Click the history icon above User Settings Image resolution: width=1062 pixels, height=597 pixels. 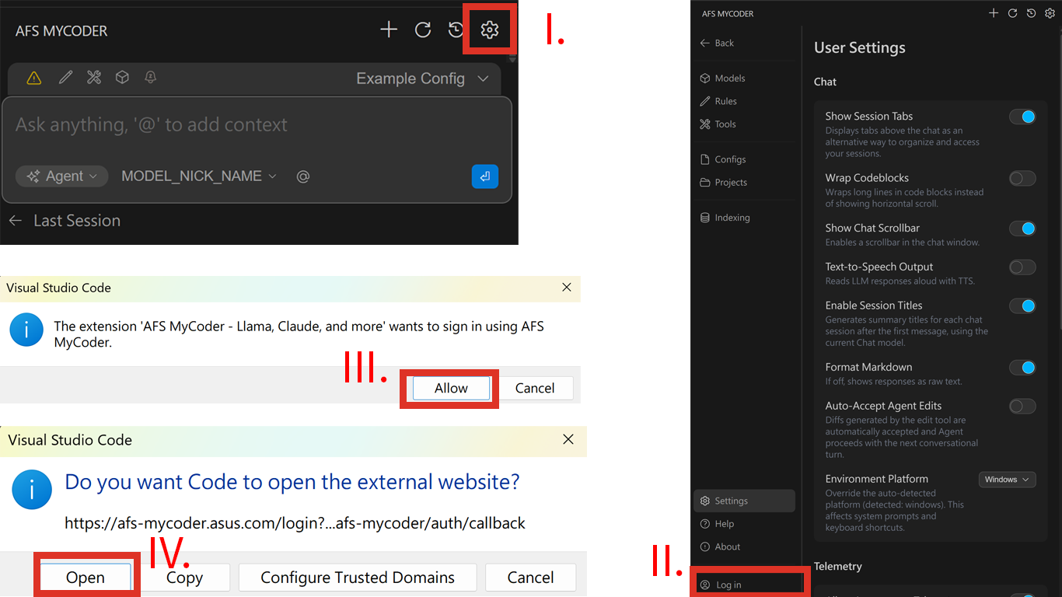click(x=1031, y=13)
